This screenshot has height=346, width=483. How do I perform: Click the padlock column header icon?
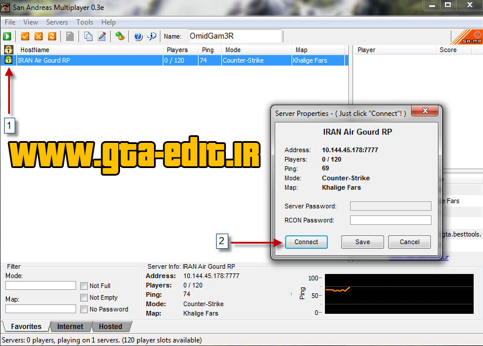tap(8, 50)
